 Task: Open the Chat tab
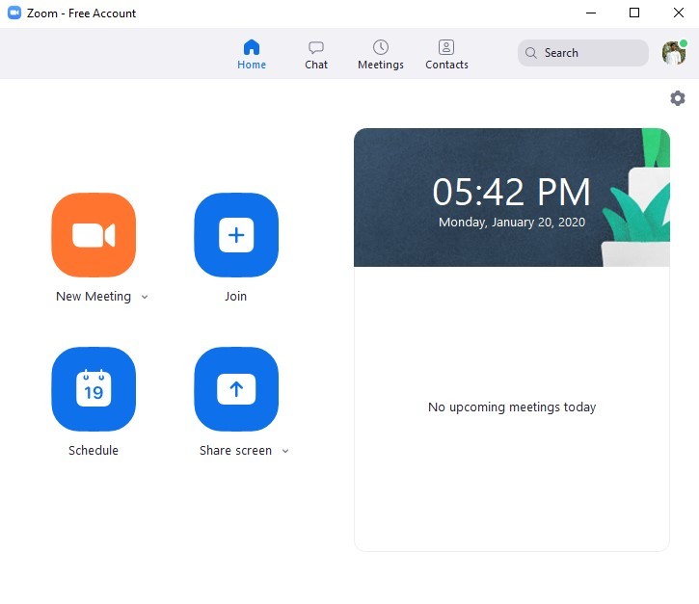point(316,54)
